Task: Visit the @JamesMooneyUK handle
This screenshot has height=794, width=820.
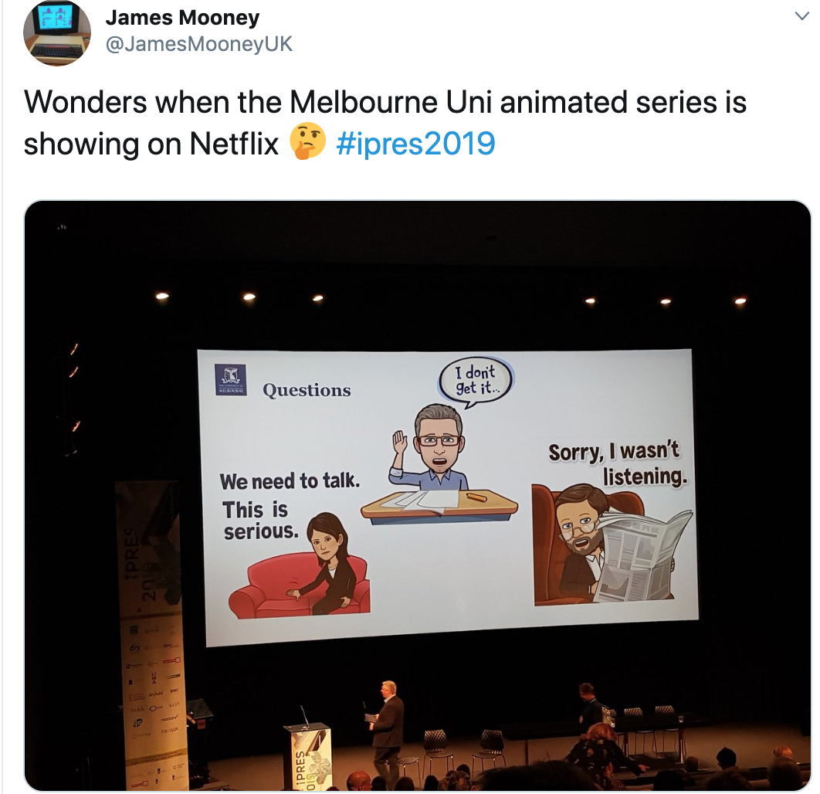Action: click(199, 44)
